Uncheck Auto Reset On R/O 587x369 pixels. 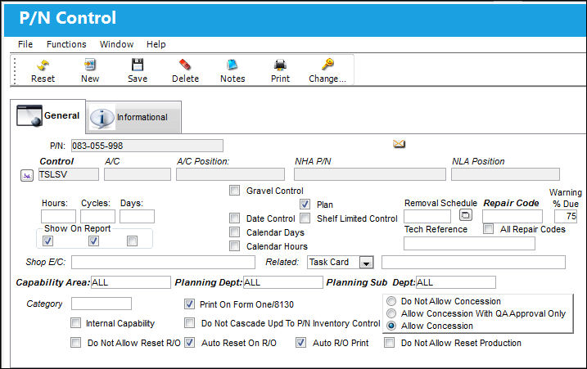[x=189, y=343]
